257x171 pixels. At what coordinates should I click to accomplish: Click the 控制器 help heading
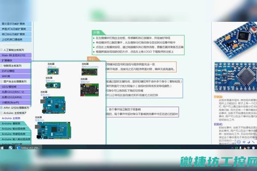tap(218, 97)
